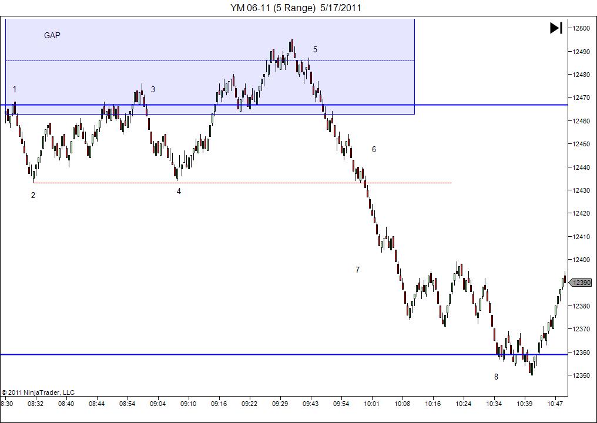Viewport: 597px width, 423px height.
Task: Click the 12460 price axis label
Action: click(x=581, y=121)
